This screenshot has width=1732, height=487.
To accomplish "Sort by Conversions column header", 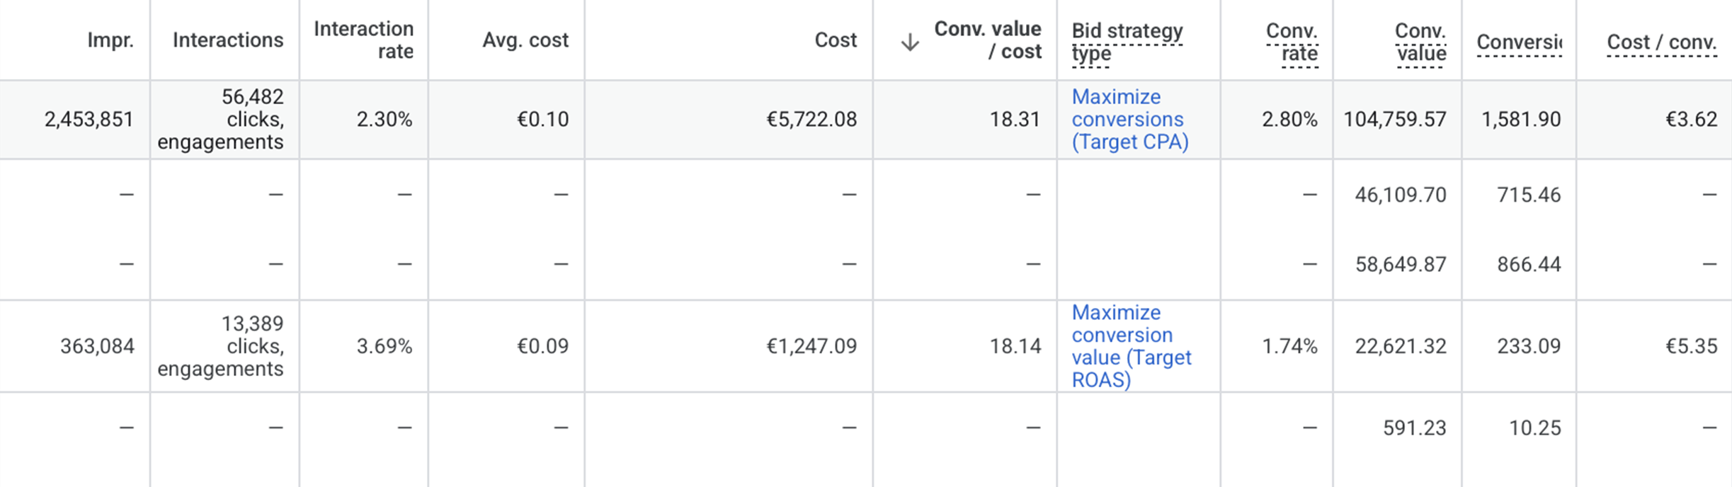I will coord(1520,42).
